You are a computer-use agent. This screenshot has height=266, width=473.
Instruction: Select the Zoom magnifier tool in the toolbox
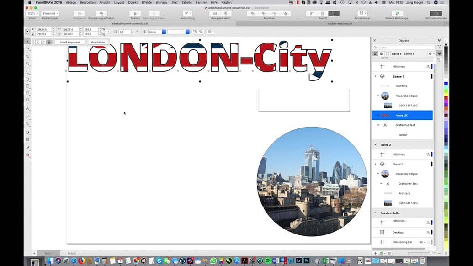[28, 64]
